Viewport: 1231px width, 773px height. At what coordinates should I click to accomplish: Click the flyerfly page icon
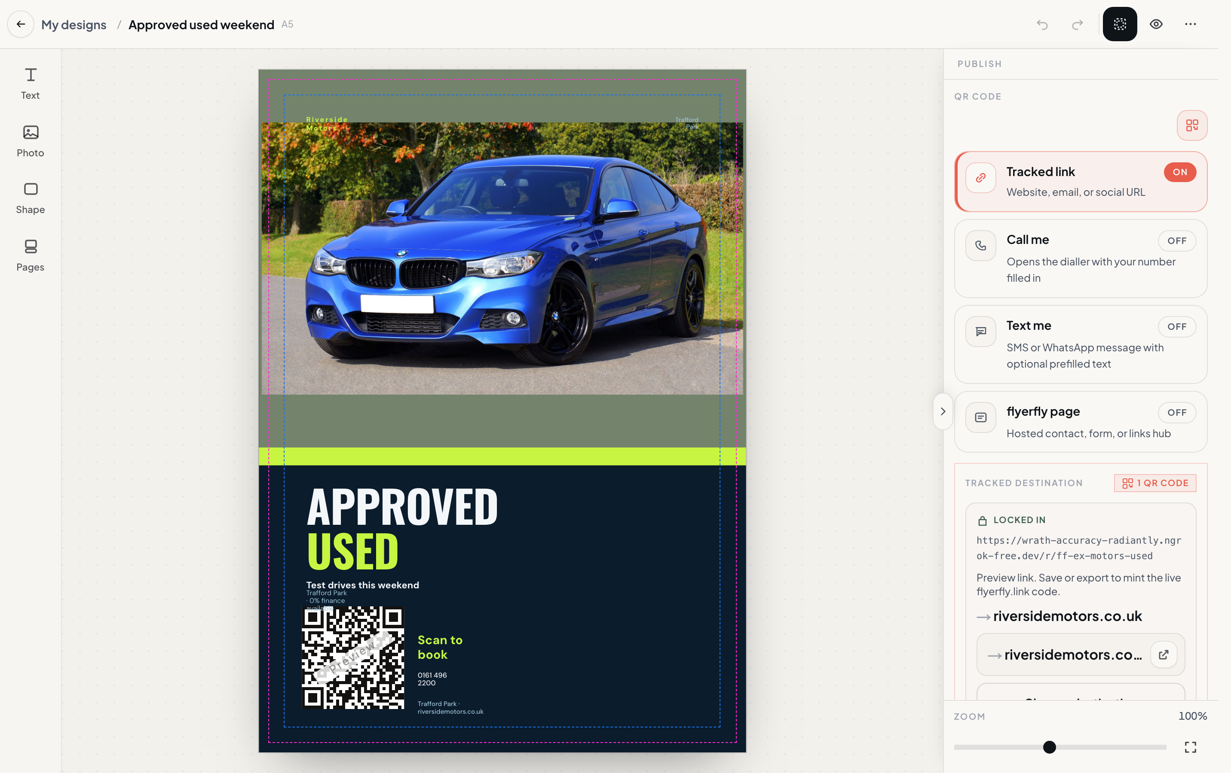coord(980,417)
